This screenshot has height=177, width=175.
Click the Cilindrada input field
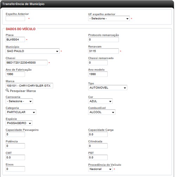[x=98, y=146]
